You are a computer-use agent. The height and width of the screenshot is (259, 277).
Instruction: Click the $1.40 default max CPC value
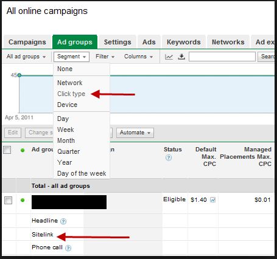[x=198, y=200]
